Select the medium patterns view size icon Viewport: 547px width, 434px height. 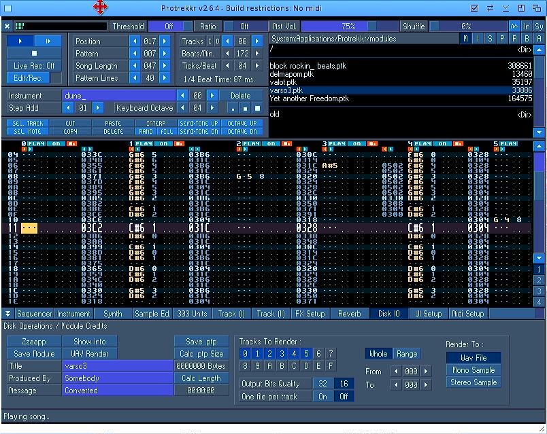tap(245, 108)
